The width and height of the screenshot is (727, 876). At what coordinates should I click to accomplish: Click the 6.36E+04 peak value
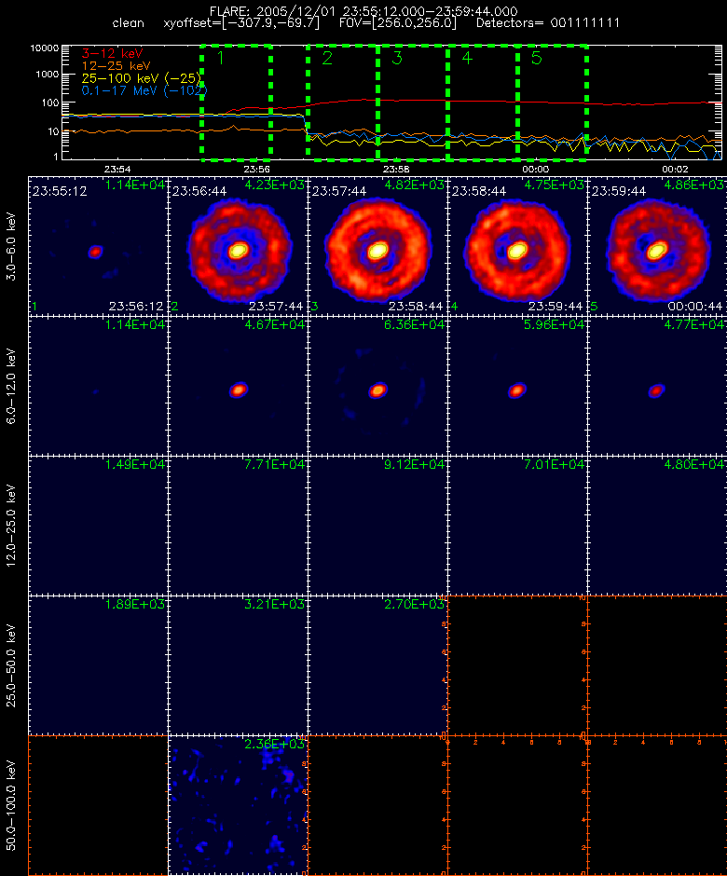point(414,324)
